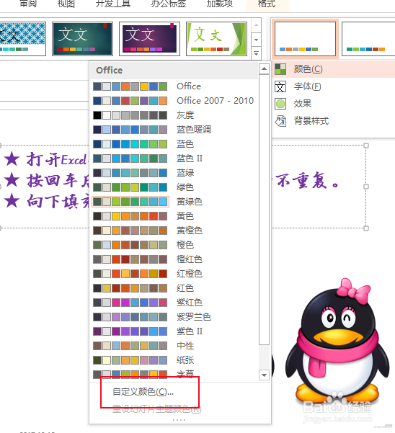Select the Office color scheme
The height and width of the screenshot is (433, 395).
pos(174,86)
